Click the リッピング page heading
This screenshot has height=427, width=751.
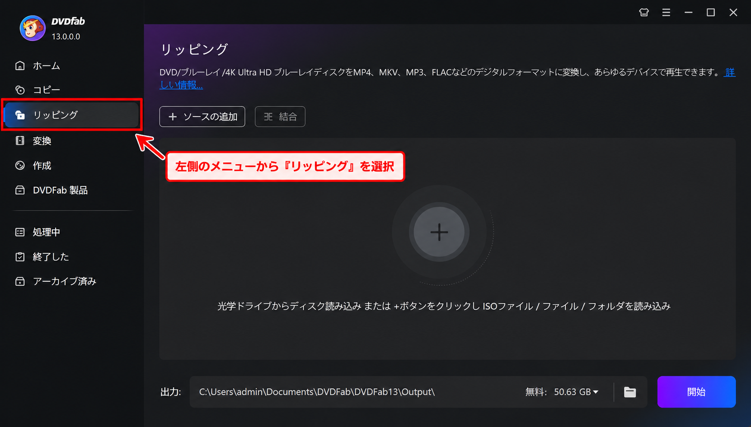pos(194,49)
